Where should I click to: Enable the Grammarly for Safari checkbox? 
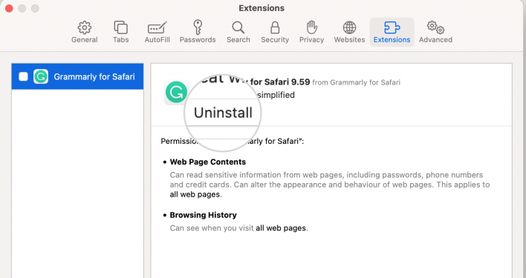23,76
